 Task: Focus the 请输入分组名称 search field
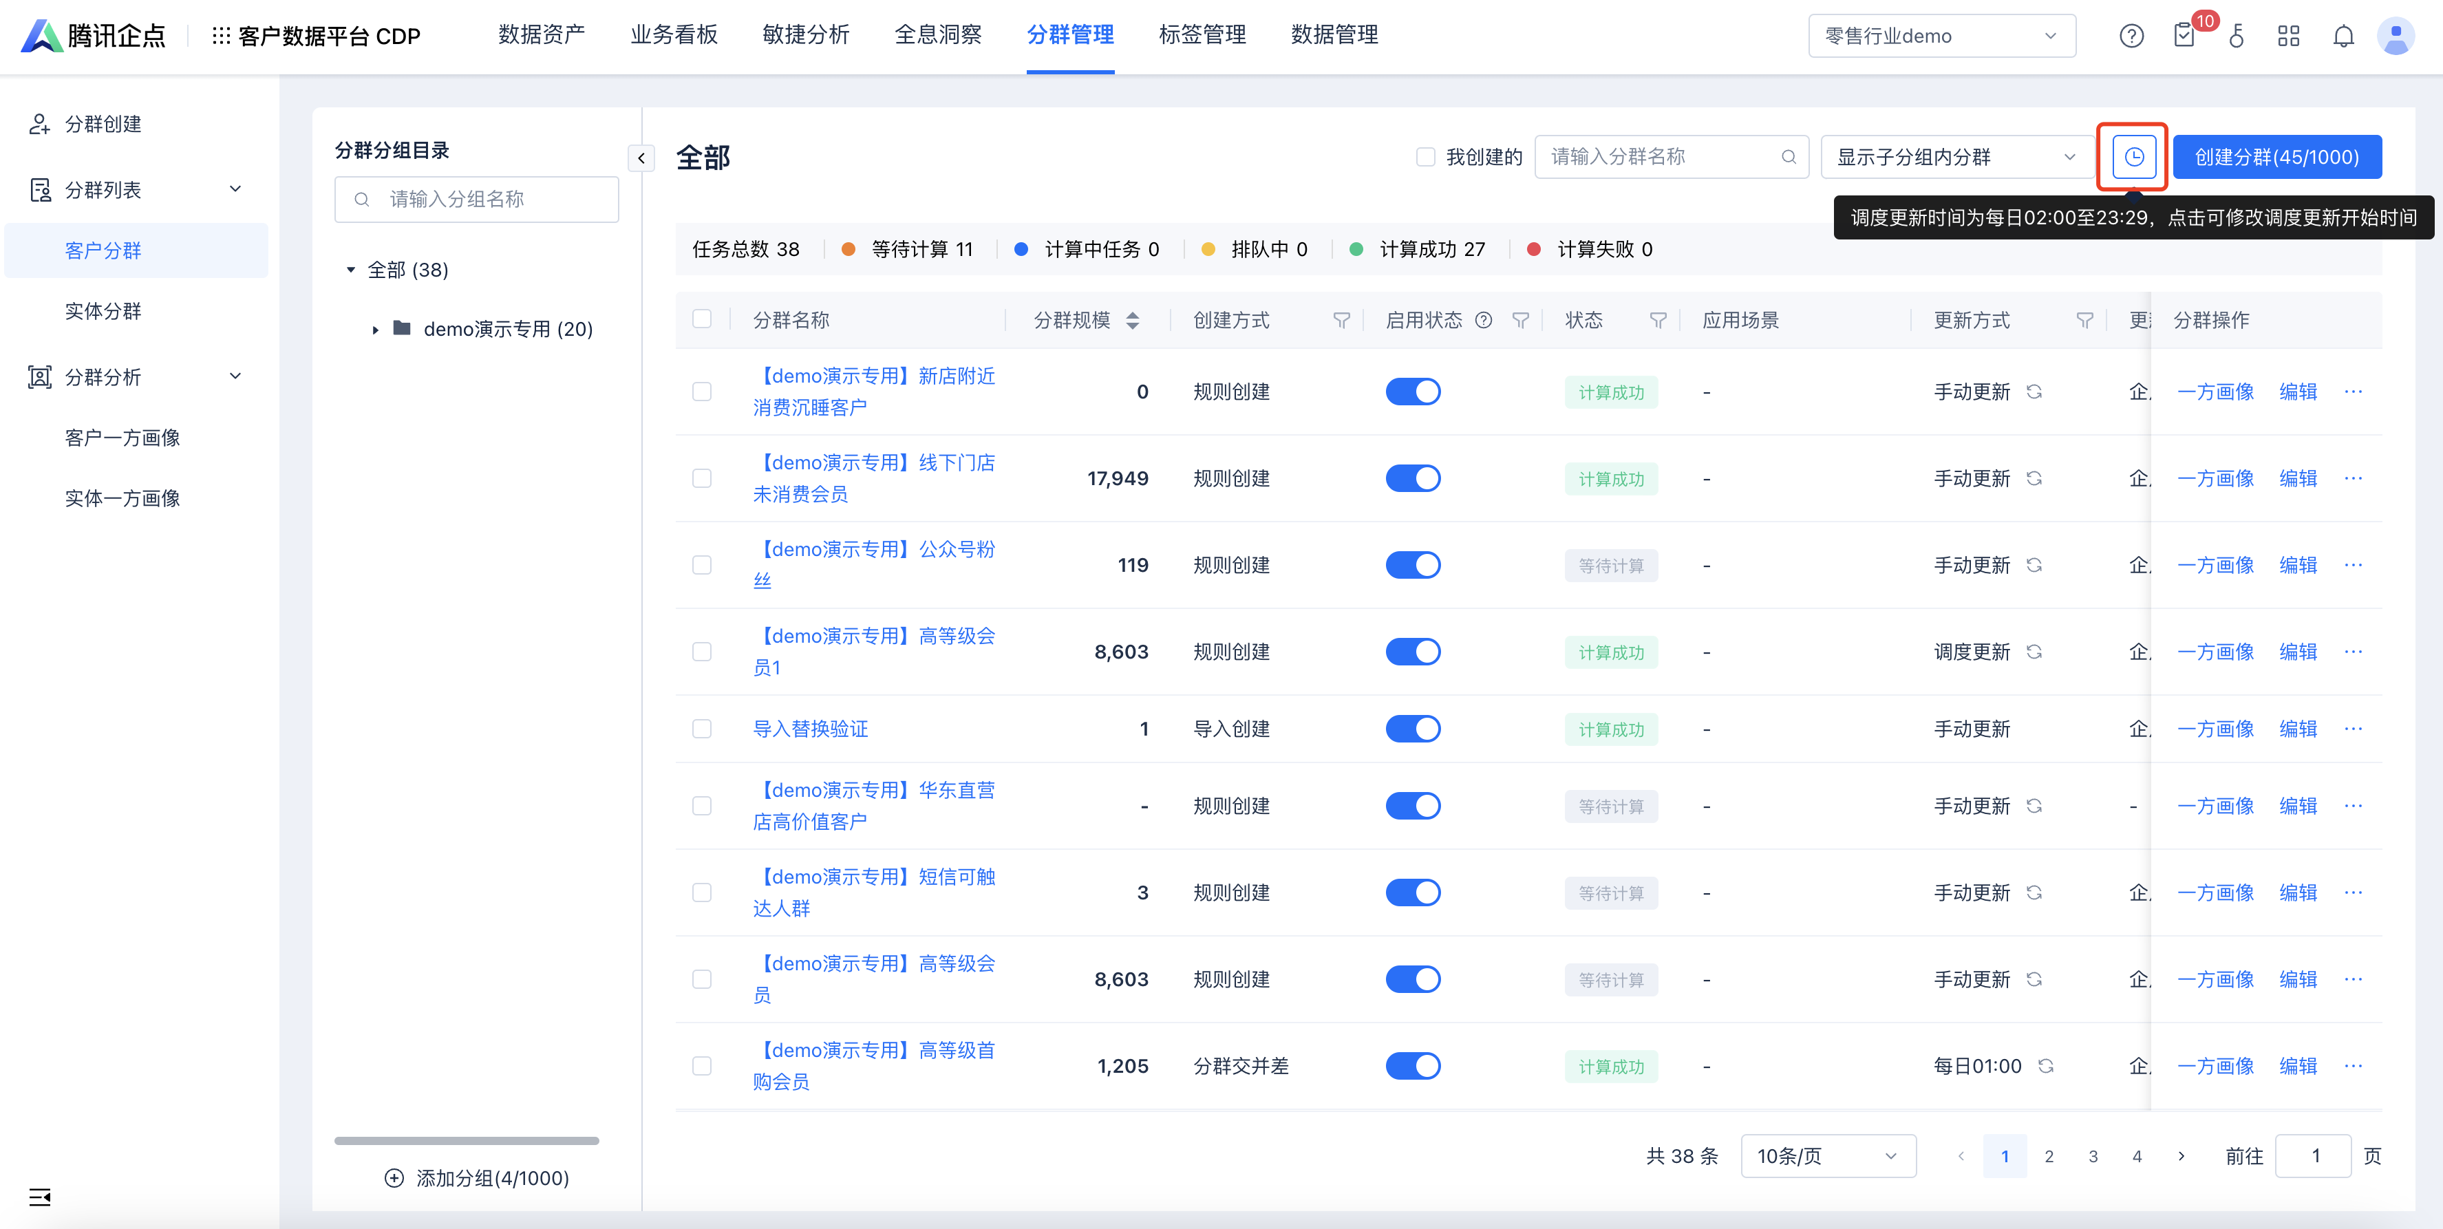[x=476, y=199]
